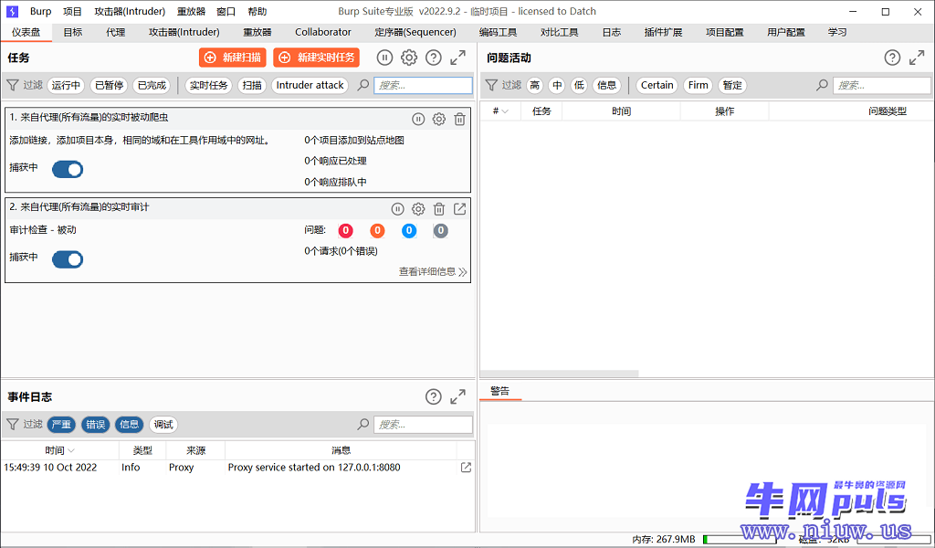935x548 pixels.
Task: Click the gray info issue count badge
Action: (x=441, y=231)
